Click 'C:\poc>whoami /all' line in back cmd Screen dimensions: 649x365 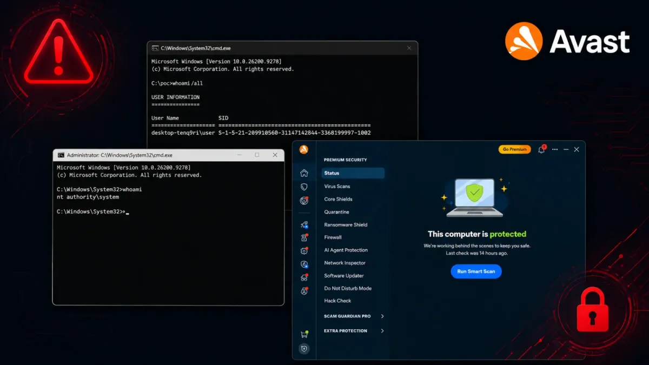[177, 83]
